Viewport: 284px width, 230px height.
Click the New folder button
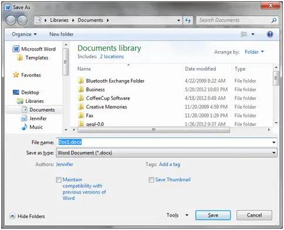[61, 34]
